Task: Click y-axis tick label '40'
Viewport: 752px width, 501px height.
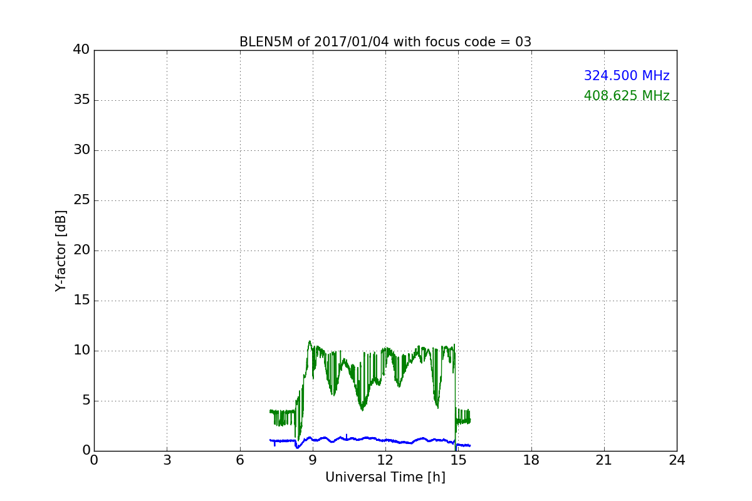Action: point(81,50)
